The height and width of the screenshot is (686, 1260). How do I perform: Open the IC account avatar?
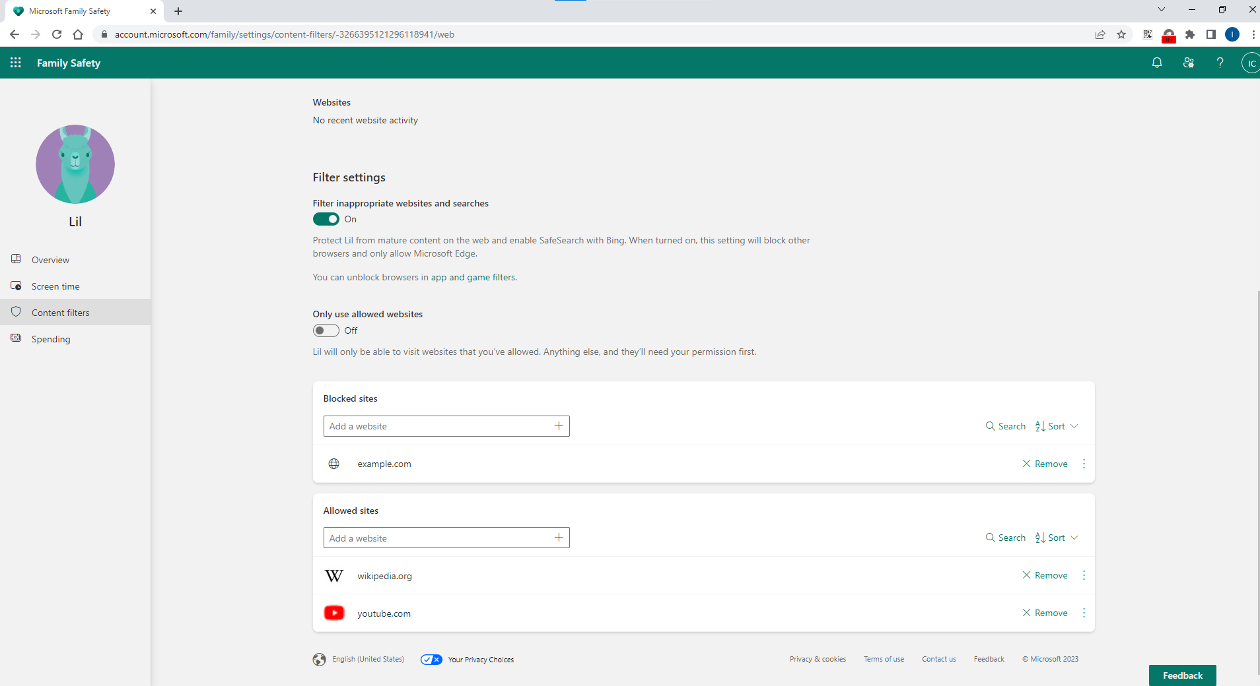click(1251, 63)
